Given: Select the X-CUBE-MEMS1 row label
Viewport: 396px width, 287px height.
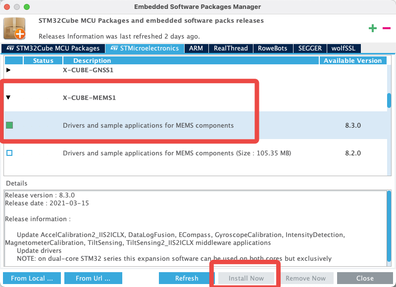Looking at the screenshot, I should point(89,97).
